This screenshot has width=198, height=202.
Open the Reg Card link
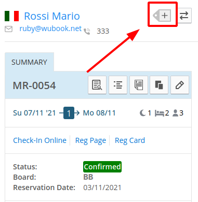(x=130, y=140)
